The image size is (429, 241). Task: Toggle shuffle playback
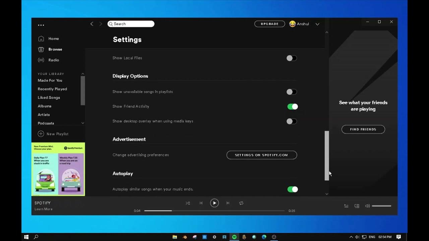pyautogui.click(x=188, y=203)
